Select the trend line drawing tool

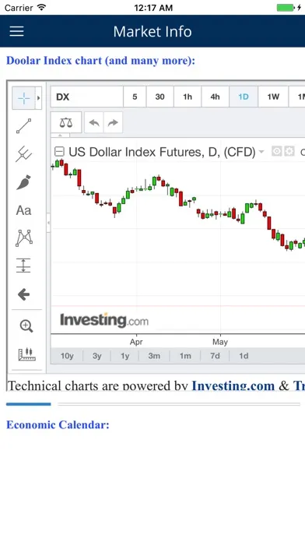pos(24,126)
